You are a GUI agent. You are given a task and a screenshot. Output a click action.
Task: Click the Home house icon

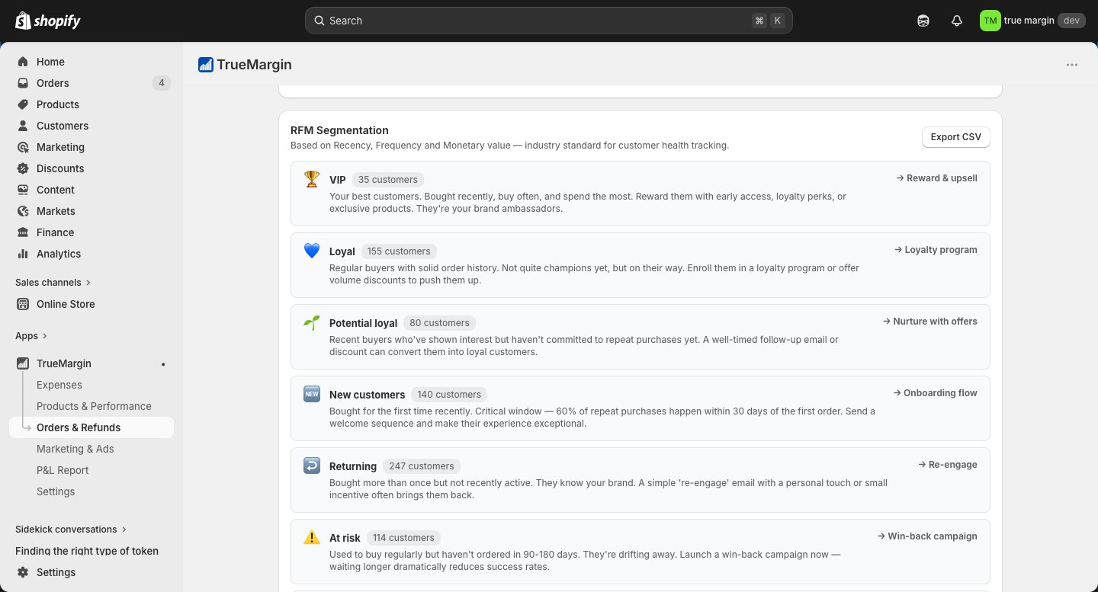pos(23,62)
